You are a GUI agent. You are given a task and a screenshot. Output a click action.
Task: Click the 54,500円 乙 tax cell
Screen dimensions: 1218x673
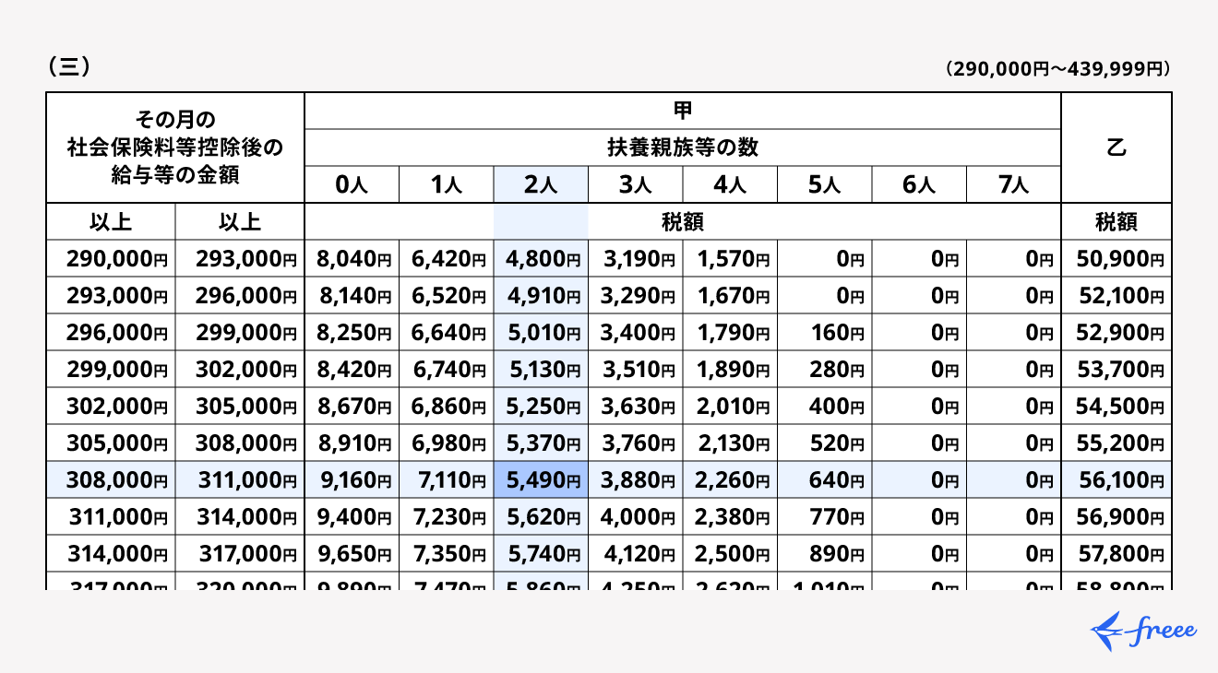1116,406
